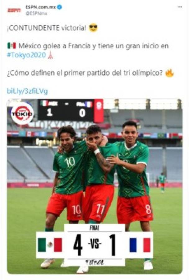189x280 pixels.
Task: Click the ESPN Tokio logo badge in image
Action: click(x=22, y=113)
